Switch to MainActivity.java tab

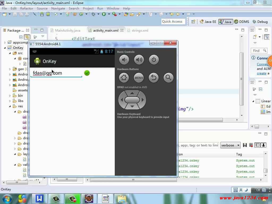(x=66, y=31)
